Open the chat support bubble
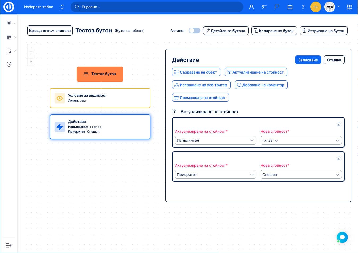Viewport: 358px width, 253px height. 342,237
